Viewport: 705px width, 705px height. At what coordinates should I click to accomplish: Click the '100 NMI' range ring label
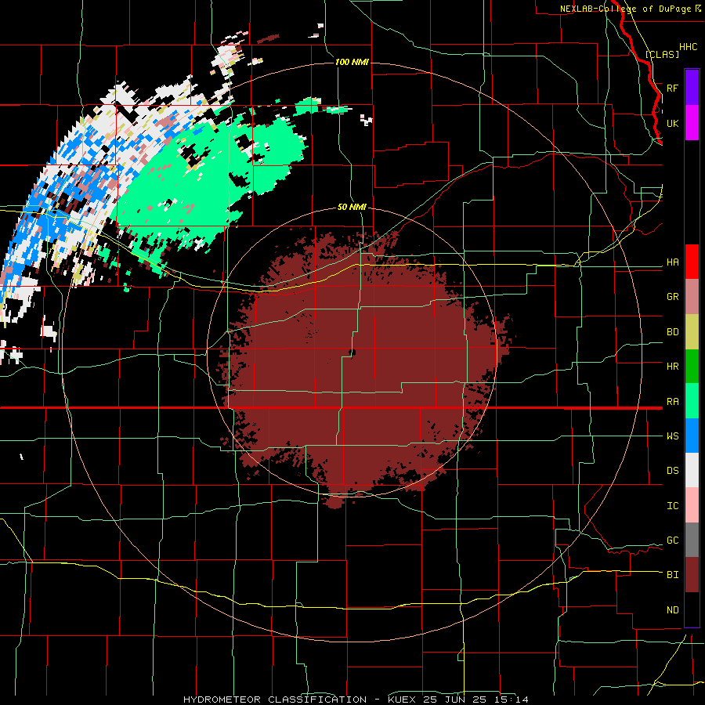[352, 62]
